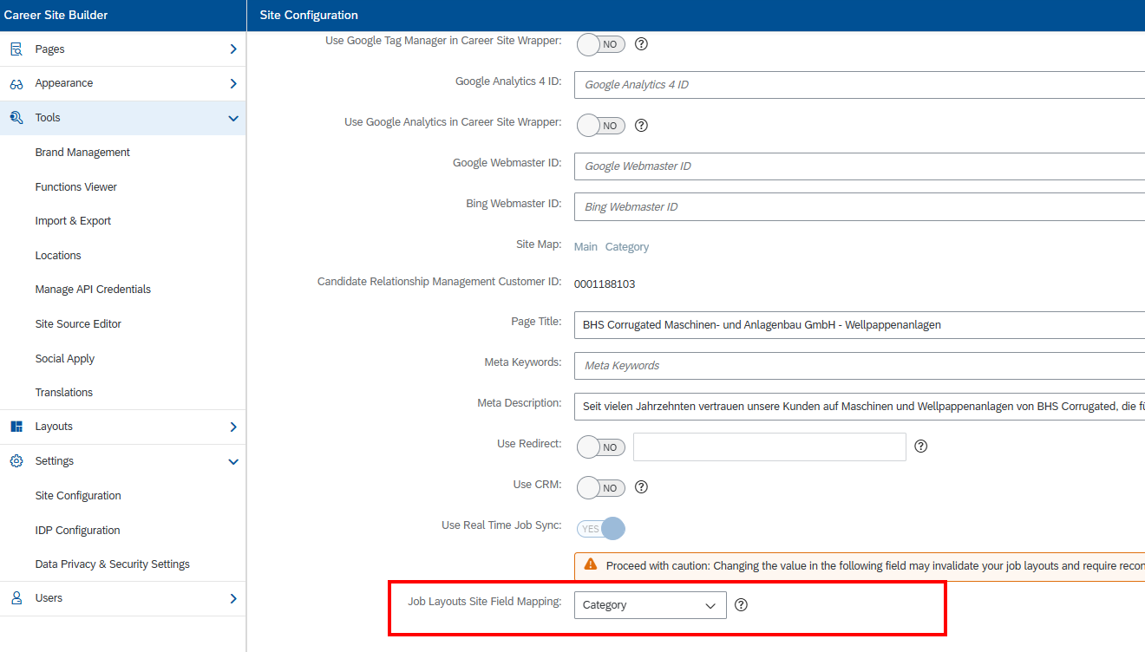Image resolution: width=1145 pixels, height=652 pixels.
Task: Click help icon beside Job Layouts mapping
Action: (741, 605)
